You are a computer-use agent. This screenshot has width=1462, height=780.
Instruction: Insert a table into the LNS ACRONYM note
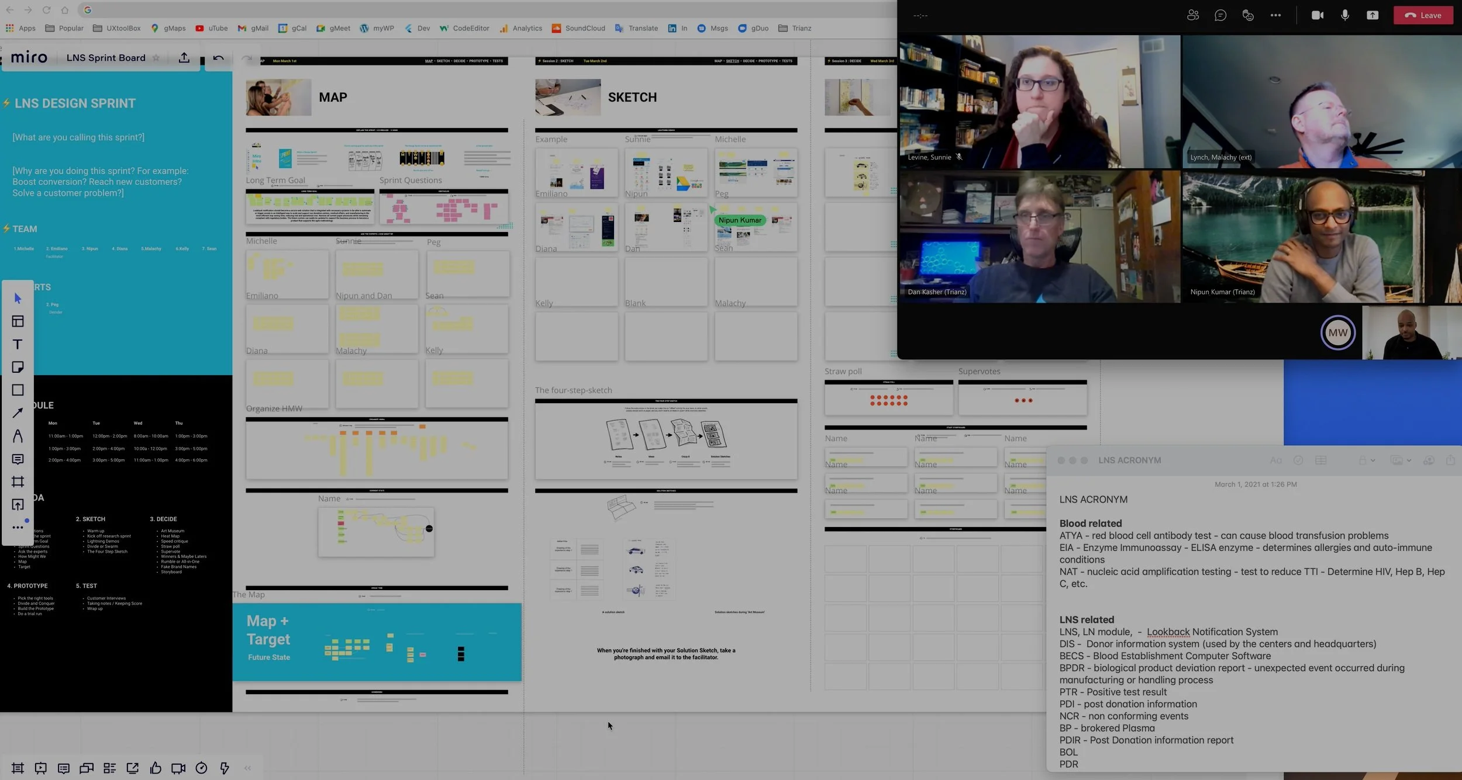(x=1321, y=460)
